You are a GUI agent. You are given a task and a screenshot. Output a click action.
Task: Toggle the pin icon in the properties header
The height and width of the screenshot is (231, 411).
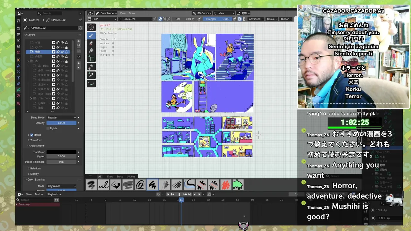pyautogui.click(x=80, y=20)
